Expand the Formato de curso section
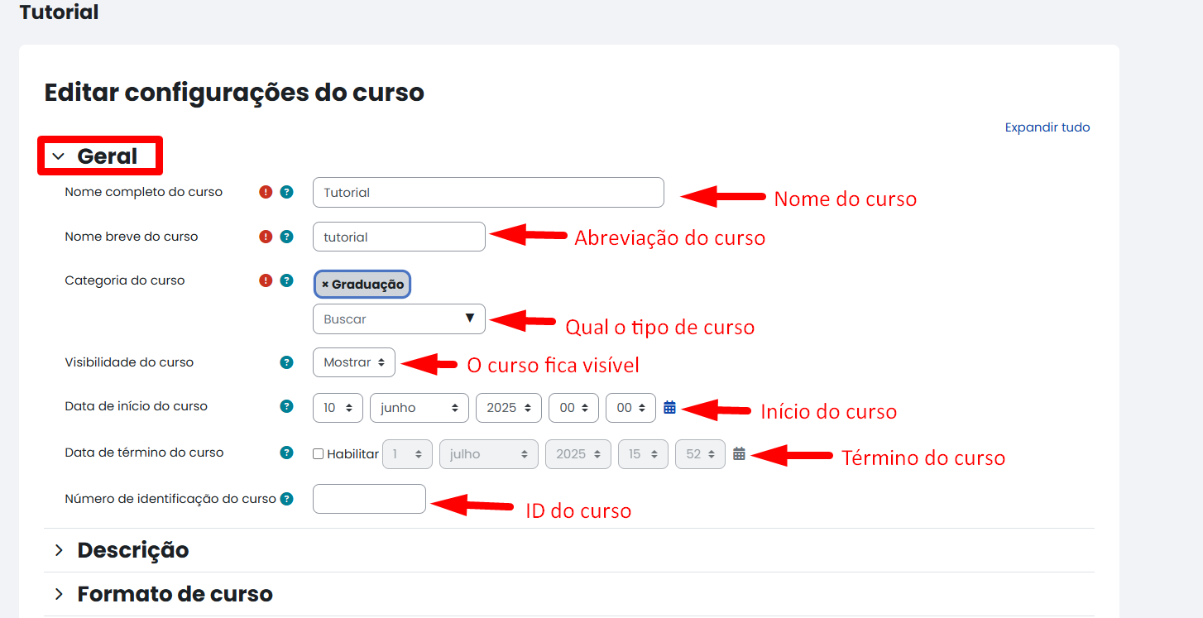Screen dimensions: 1203x618 [174, 593]
